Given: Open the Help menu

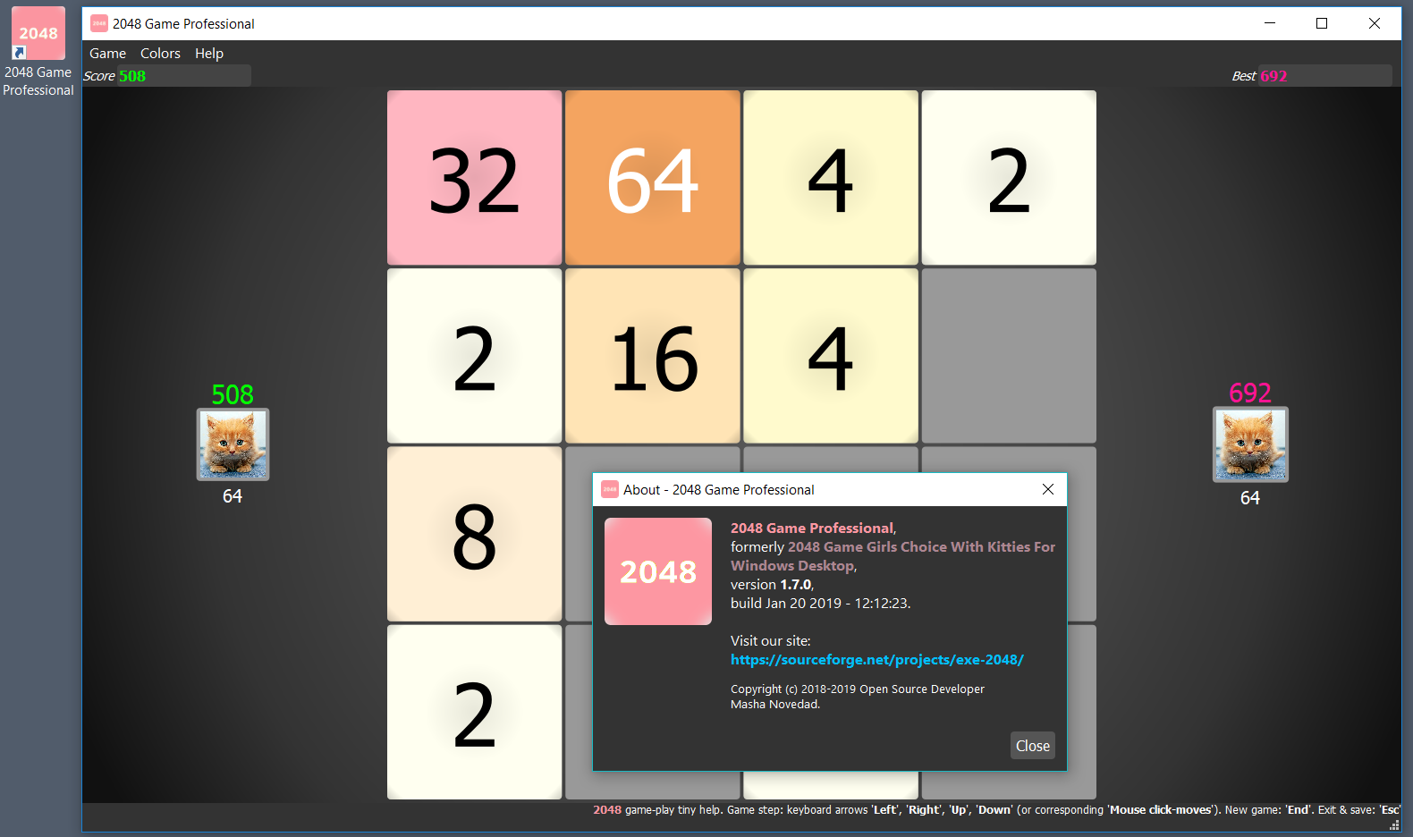Looking at the screenshot, I should (209, 54).
